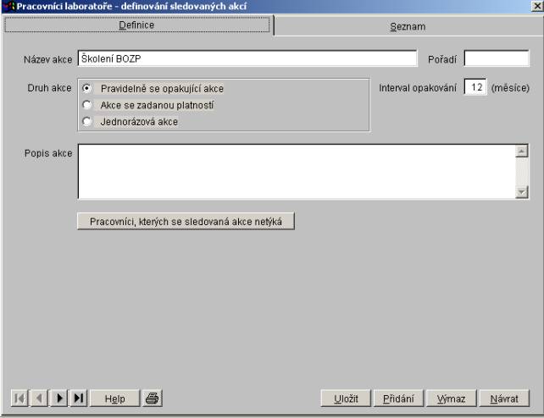
Task: Jump to the last record
Action: click(x=79, y=398)
